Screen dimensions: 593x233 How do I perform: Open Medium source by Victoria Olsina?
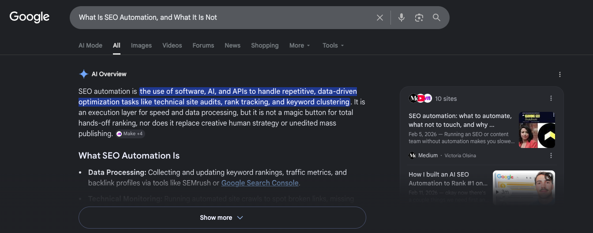443,155
